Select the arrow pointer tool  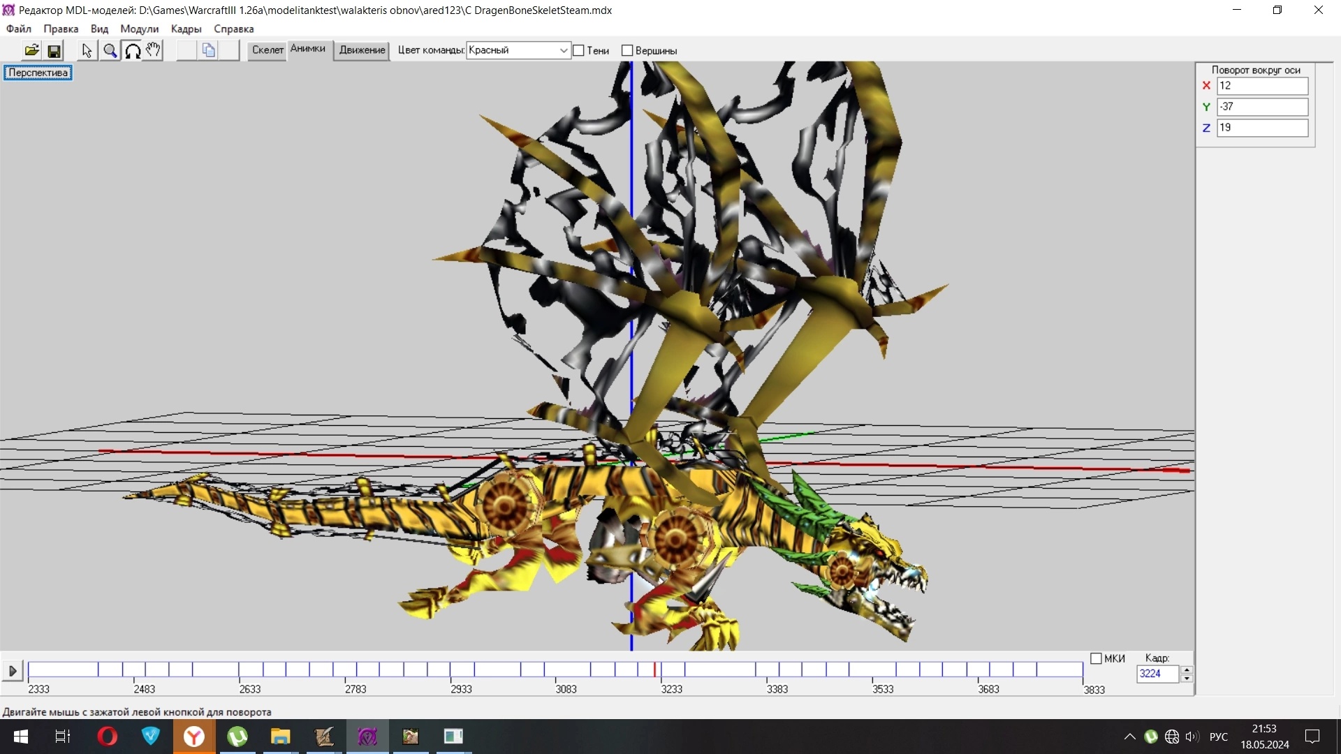tap(87, 50)
